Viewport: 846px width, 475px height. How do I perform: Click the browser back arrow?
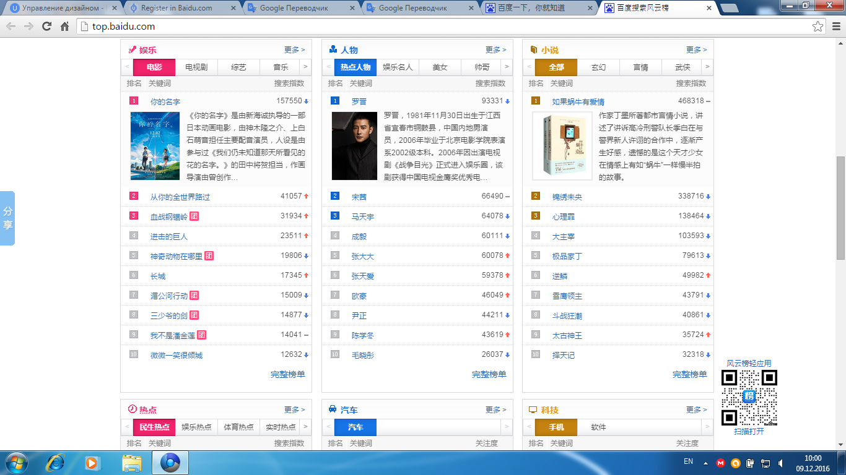coord(11,27)
